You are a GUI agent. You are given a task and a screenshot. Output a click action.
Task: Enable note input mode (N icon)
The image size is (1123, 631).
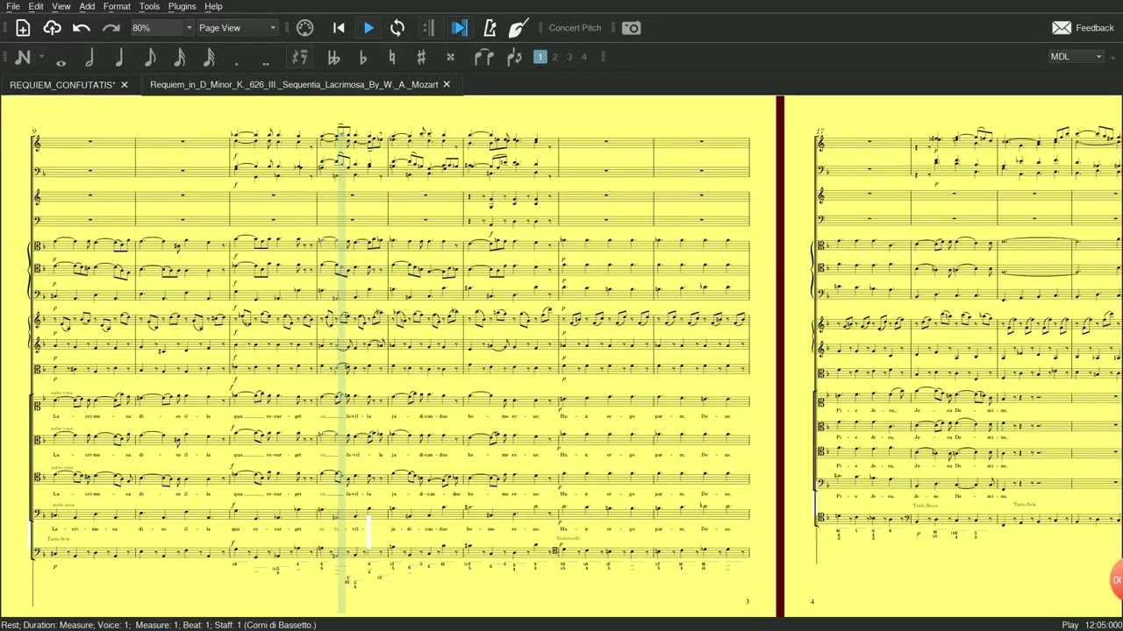(23, 58)
